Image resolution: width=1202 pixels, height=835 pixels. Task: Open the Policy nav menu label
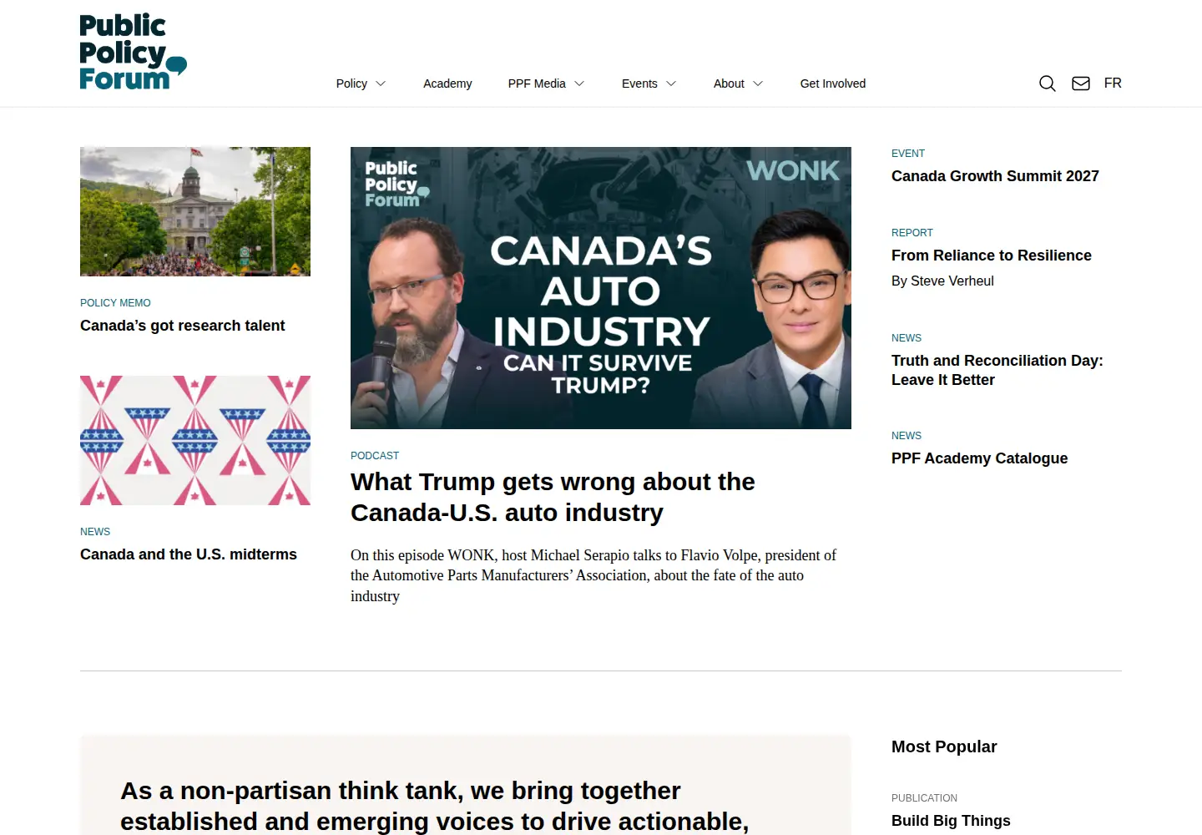tap(351, 83)
